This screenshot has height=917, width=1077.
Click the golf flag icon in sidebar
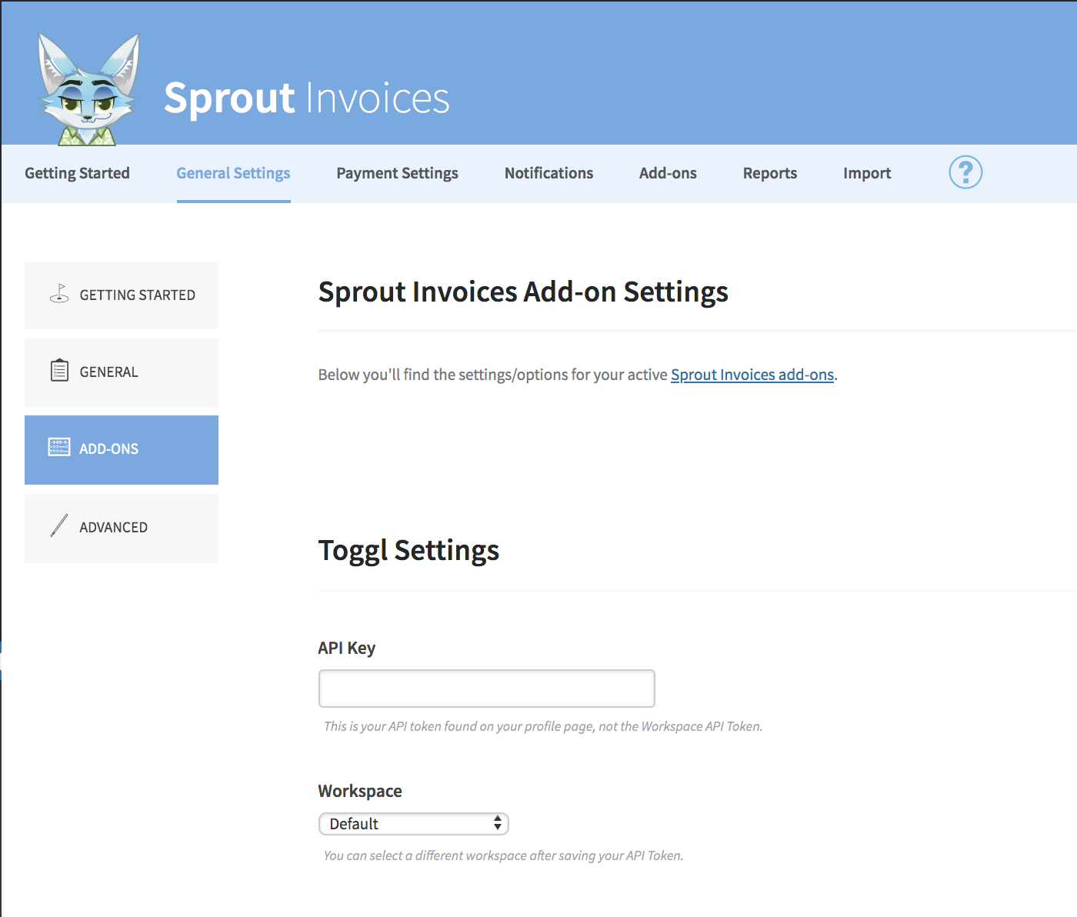59,294
